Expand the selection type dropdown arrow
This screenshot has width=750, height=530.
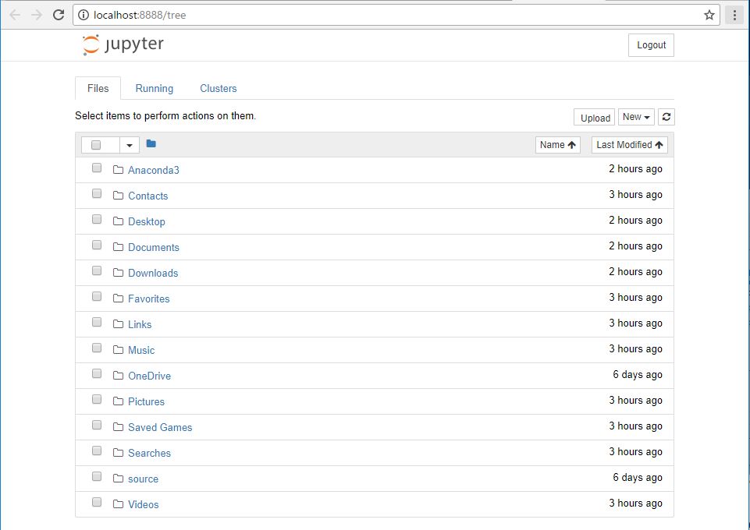(x=129, y=145)
